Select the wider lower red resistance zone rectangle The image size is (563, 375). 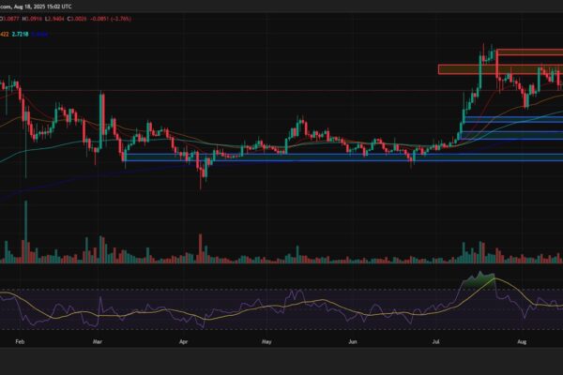(x=500, y=69)
